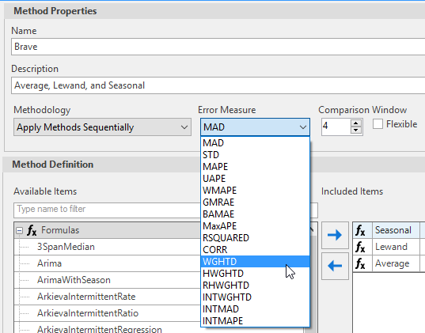Choose INTMAPE error measure

pyautogui.click(x=255, y=321)
